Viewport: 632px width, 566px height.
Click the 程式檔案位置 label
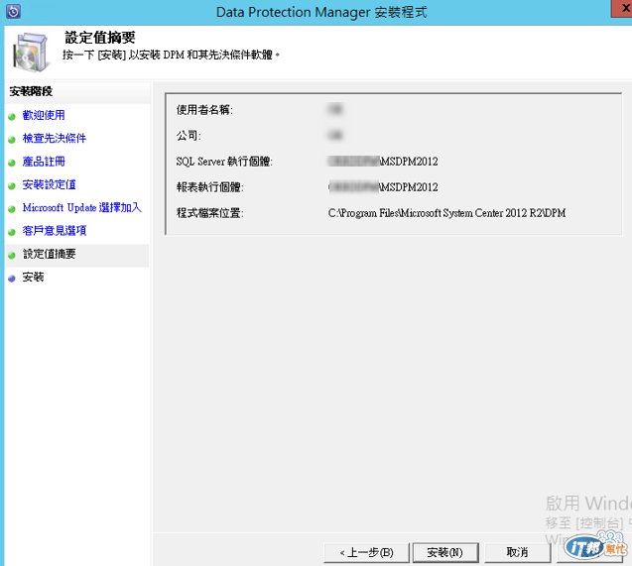(209, 213)
